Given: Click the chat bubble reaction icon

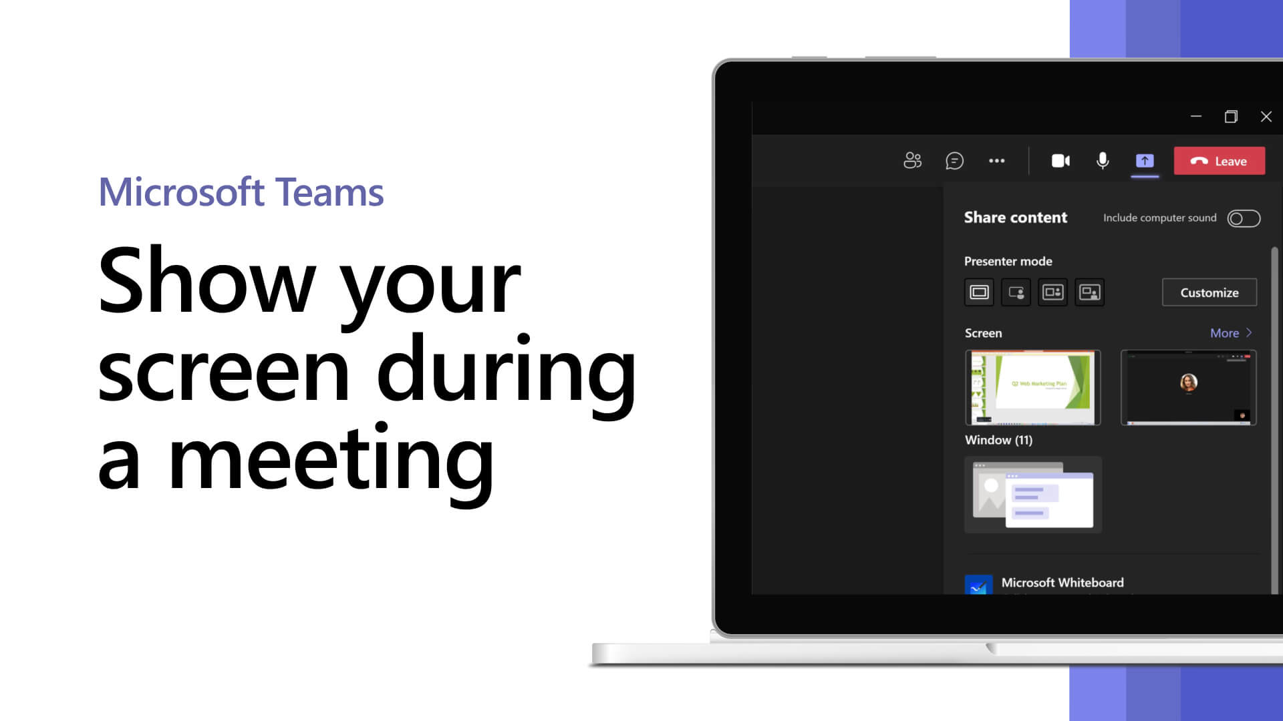Looking at the screenshot, I should [954, 160].
